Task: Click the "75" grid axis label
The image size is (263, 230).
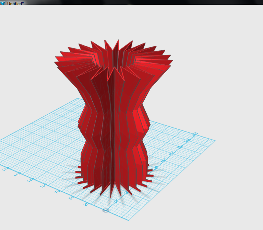Action: coord(58,192)
